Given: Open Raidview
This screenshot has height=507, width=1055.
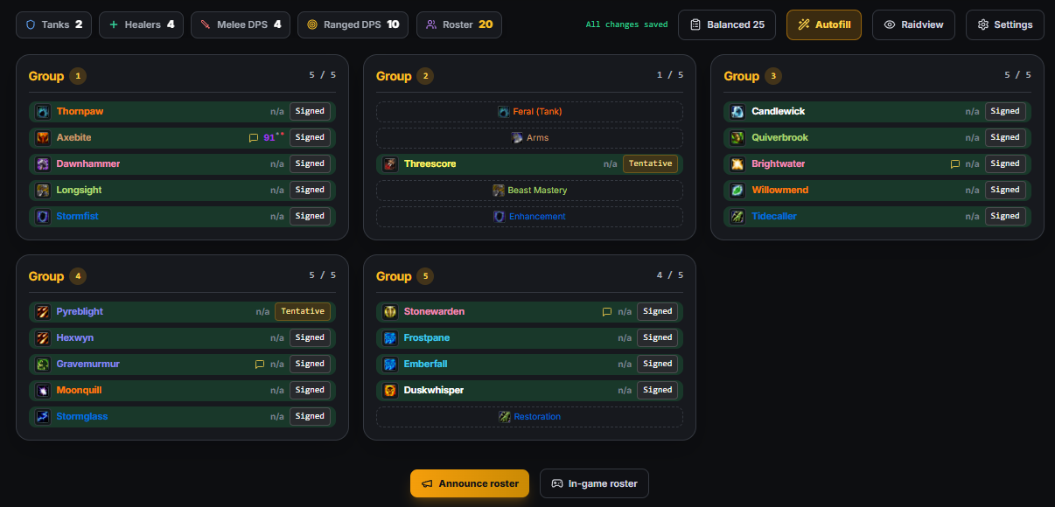Looking at the screenshot, I should pos(913,24).
